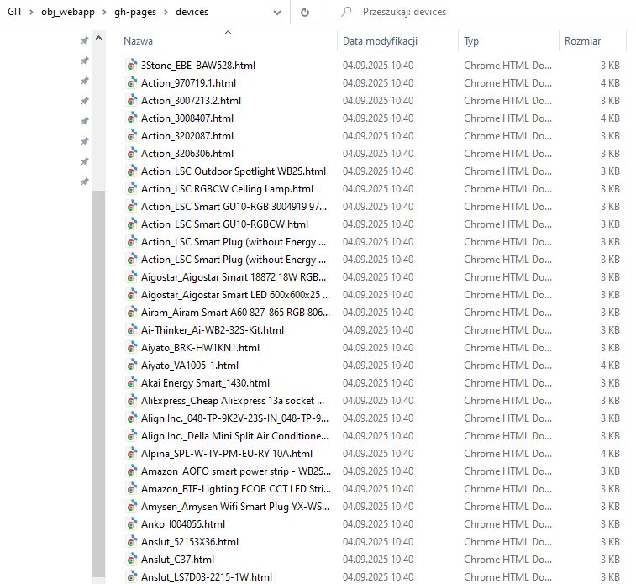Select file Align Inc._048-TP-9K2V-23S-IN_048-TP-9...
The height and width of the screenshot is (584, 636).
tap(234, 418)
